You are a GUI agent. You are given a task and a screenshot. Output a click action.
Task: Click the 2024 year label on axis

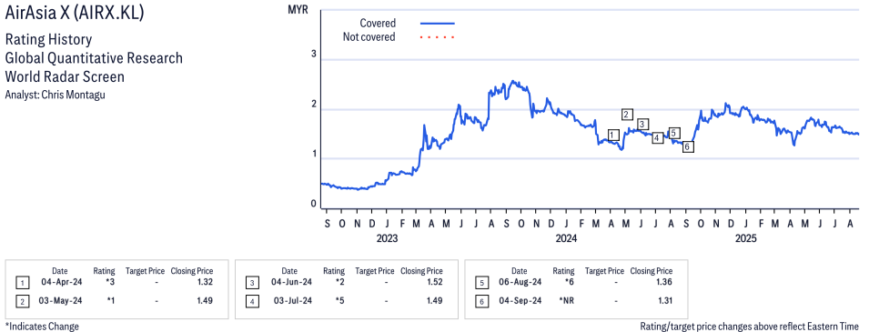[565, 239]
